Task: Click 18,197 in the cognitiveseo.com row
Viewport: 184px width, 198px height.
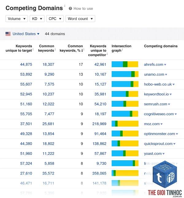Action: pos(101,114)
